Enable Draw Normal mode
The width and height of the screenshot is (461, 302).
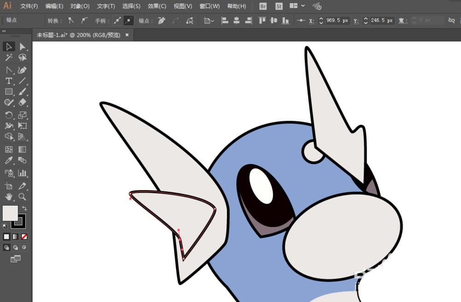[6, 248]
